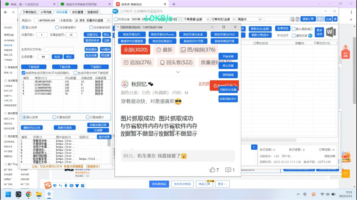The width and height of the screenshot is (357, 200).
Task: Select the 最新 clock filter
Action: tap(164, 50)
